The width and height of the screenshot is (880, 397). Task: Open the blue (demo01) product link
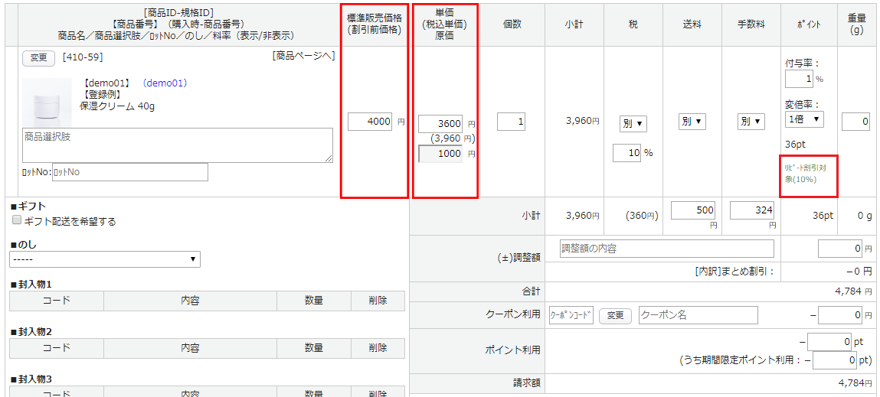[165, 83]
